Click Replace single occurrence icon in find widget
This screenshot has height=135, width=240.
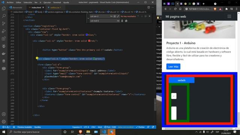pos(122,21)
